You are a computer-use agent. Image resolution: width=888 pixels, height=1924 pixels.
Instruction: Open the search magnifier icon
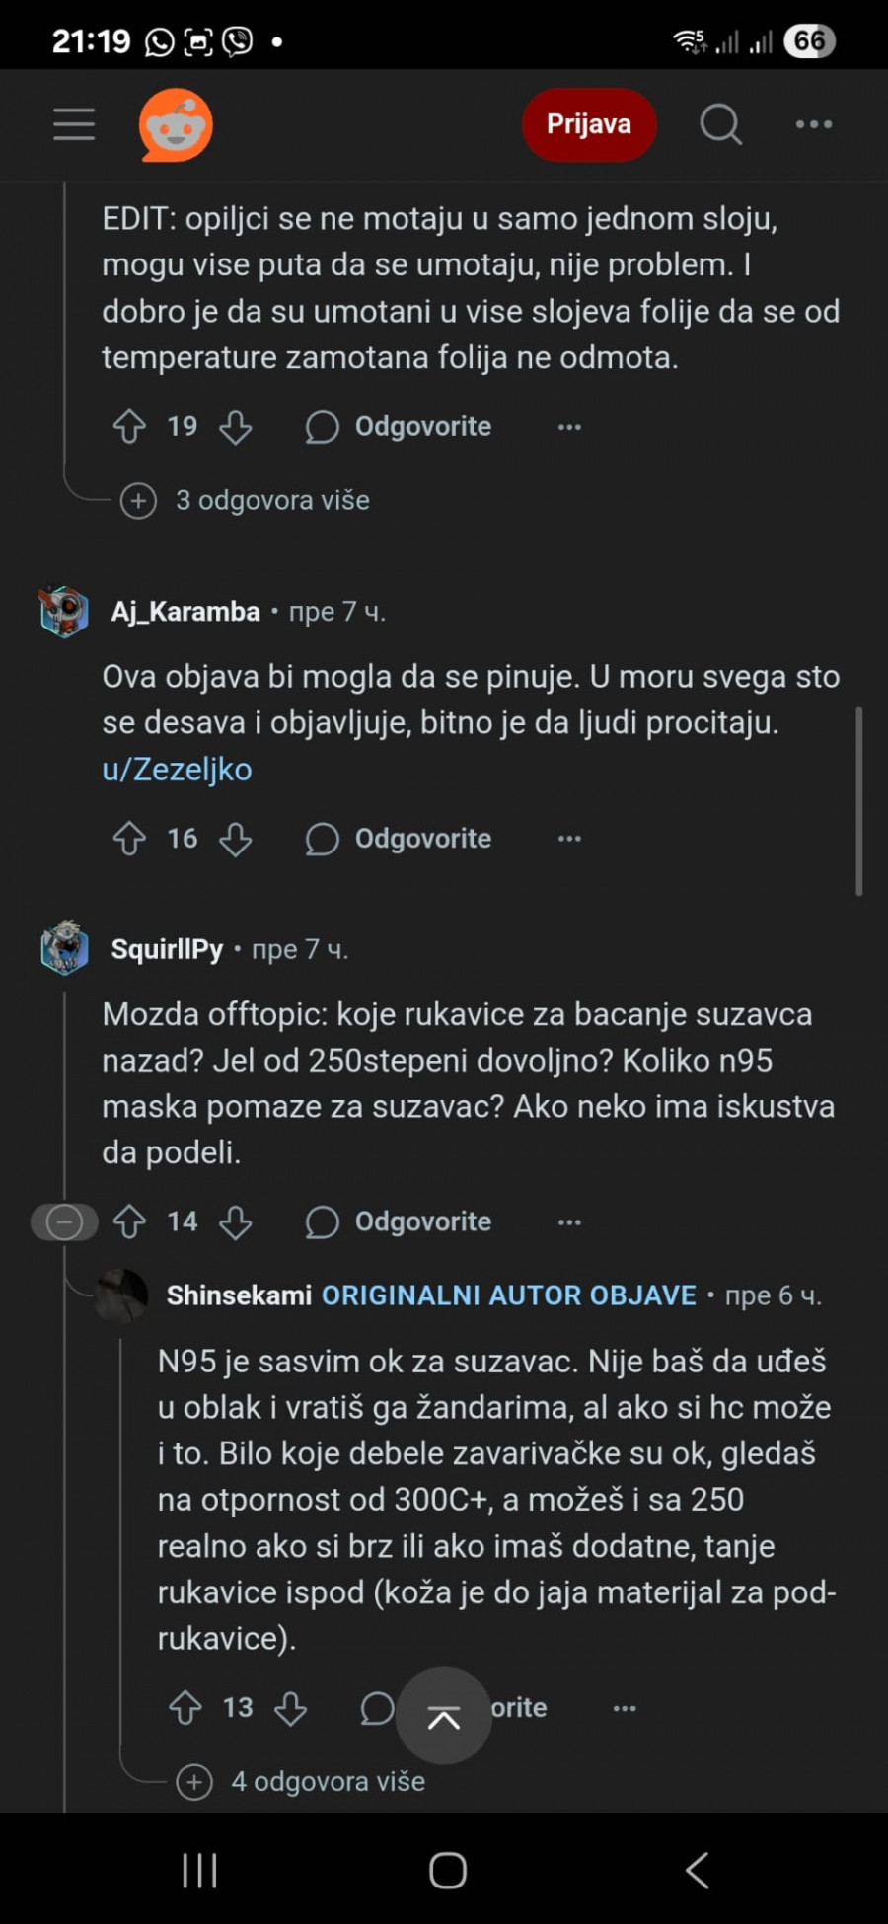coord(720,125)
